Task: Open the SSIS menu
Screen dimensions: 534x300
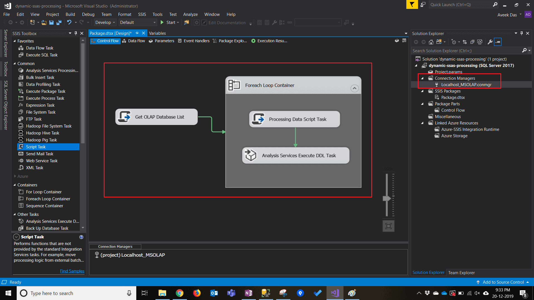Action: click(x=142, y=14)
